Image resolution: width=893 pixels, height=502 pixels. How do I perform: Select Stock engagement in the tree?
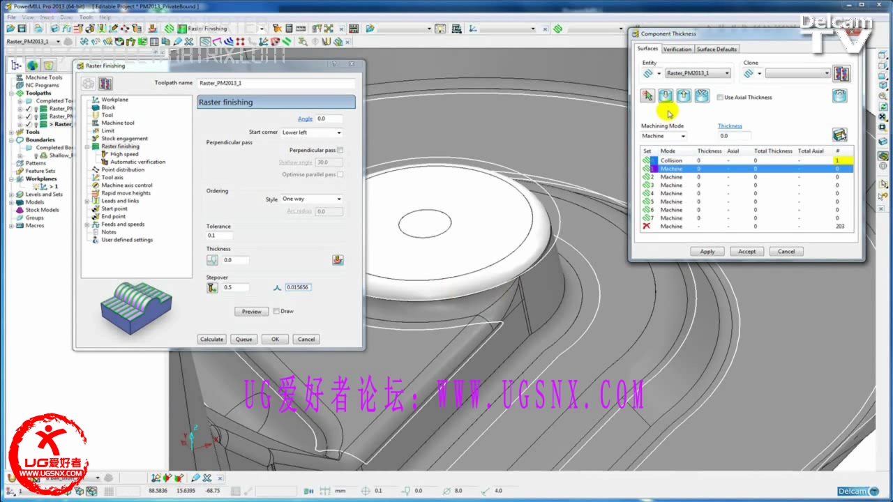tap(124, 139)
